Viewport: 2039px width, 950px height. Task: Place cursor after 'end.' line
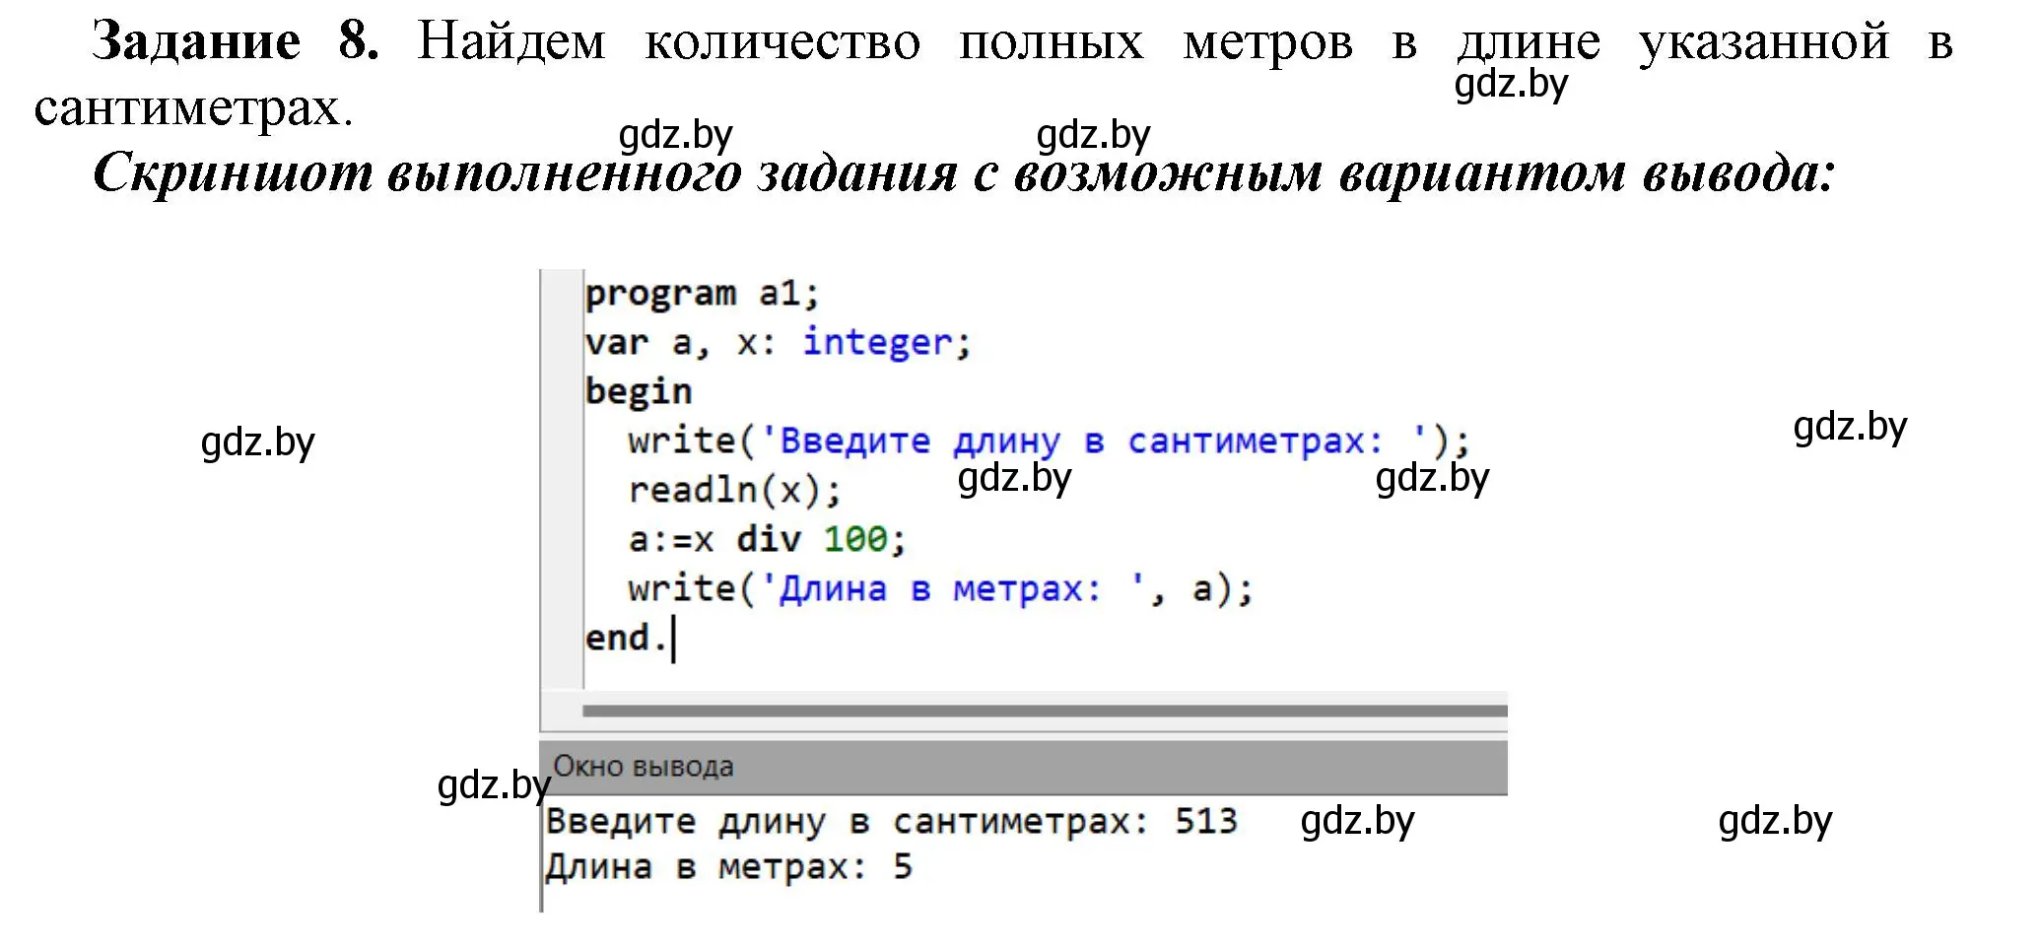(x=673, y=639)
